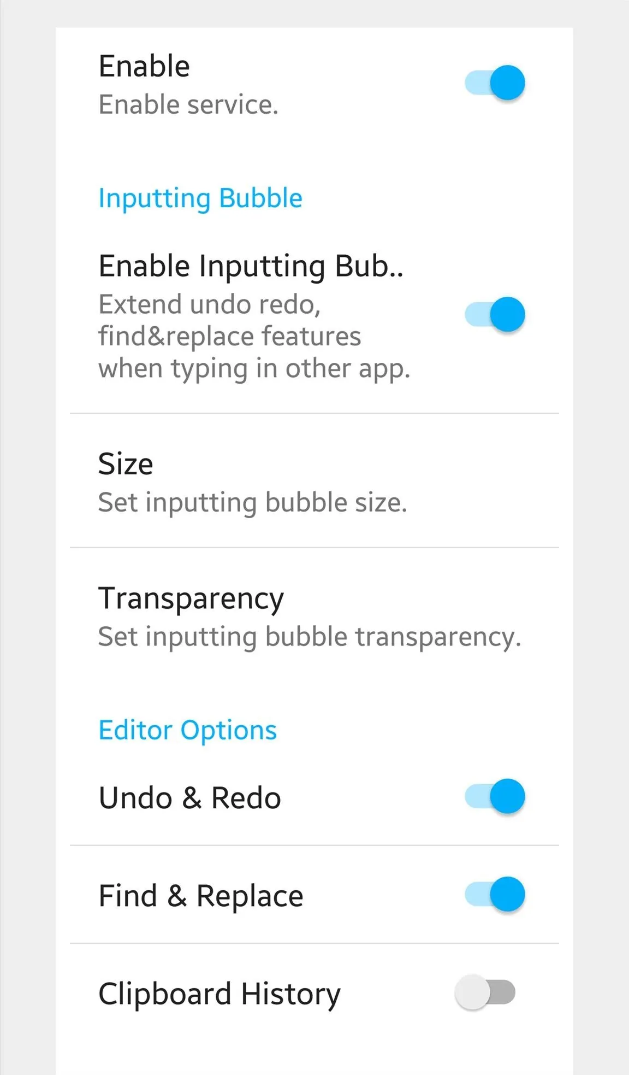Tap the Find & Replace label
The width and height of the screenshot is (629, 1075).
point(201,896)
